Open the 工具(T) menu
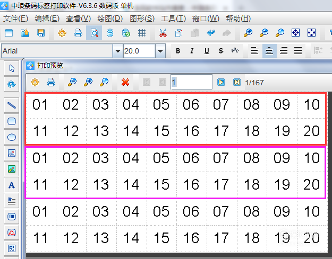 173,19
